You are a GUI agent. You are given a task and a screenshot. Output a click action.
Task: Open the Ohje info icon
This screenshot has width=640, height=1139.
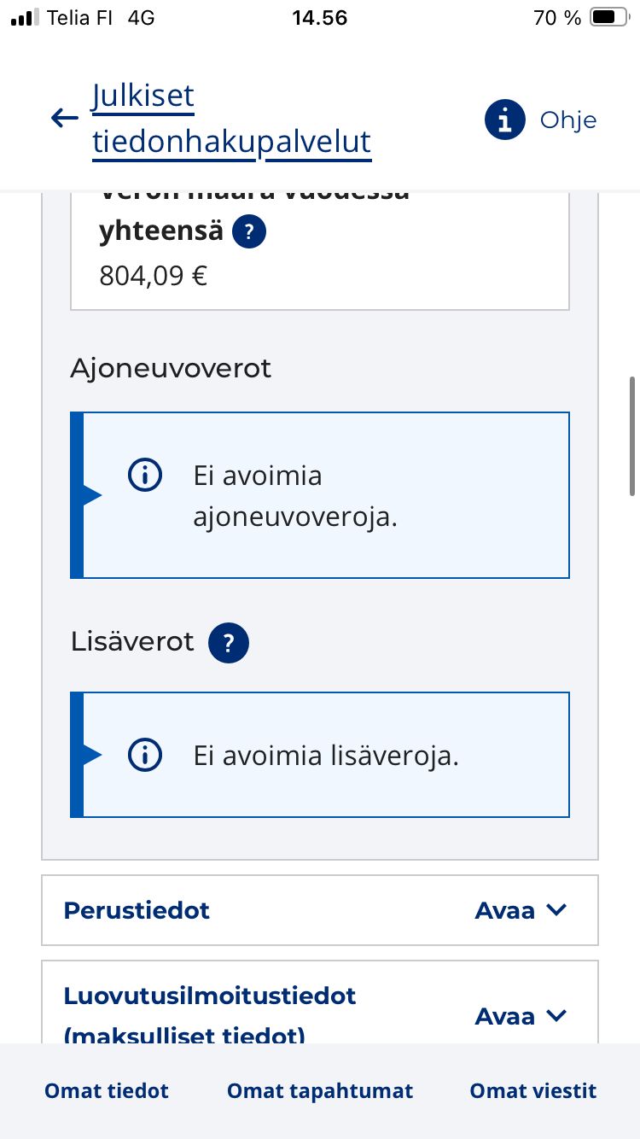[x=504, y=120]
